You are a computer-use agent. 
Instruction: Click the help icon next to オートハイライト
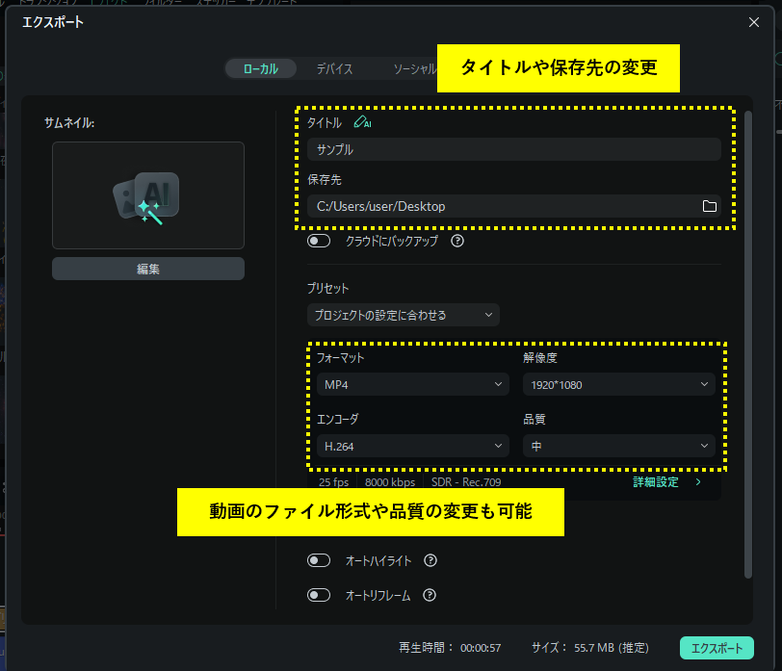coord(430,561)
